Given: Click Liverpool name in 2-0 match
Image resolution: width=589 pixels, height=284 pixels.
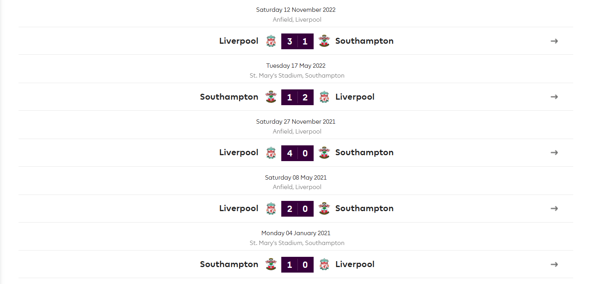Looking at the screenshot, I should [239, 208].
